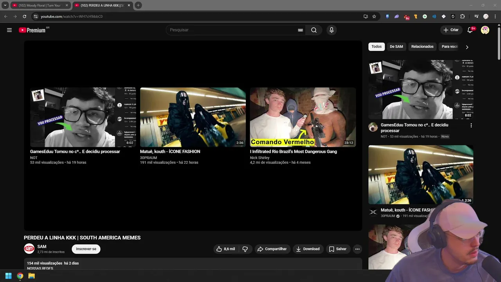The image size is (501, 282).
Task: Open Chrome from the taskbar
Action: pyautogui.click(x=20, y=276)
